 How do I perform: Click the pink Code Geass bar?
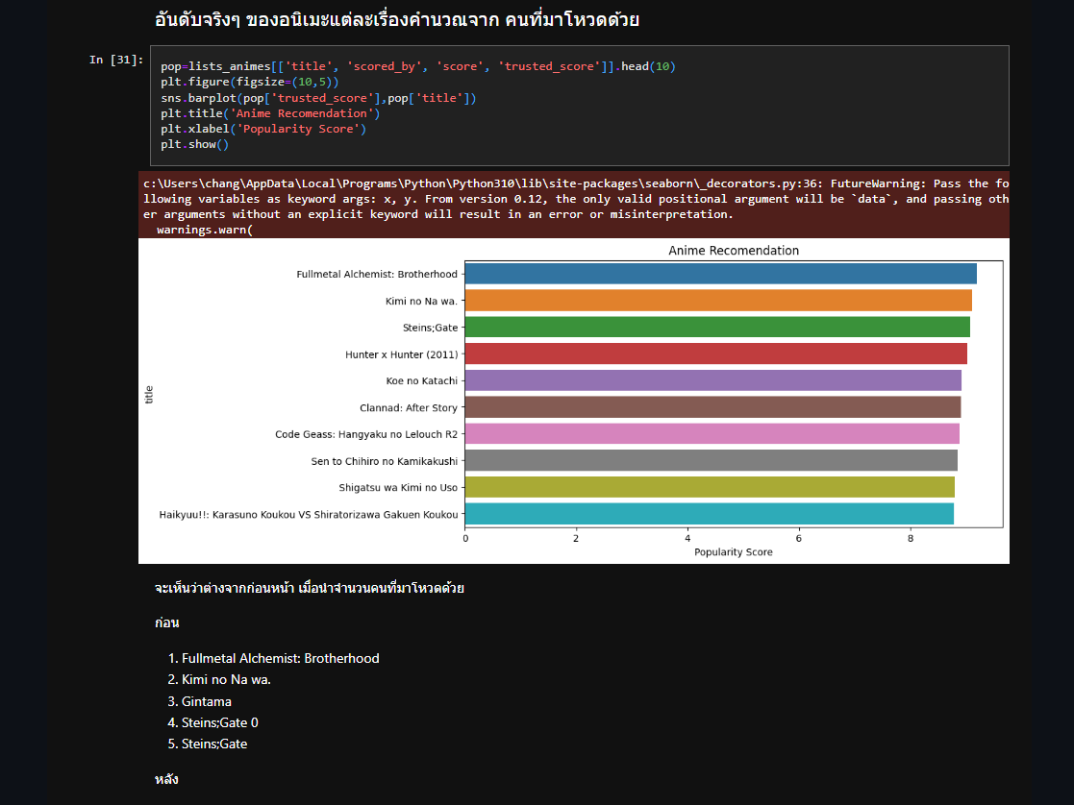(712, 434)
